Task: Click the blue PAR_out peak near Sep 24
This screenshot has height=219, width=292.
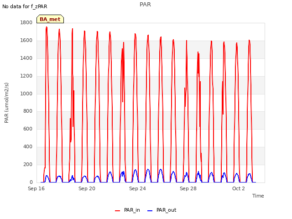Action: pyautogui.click(x=136, y=170)
